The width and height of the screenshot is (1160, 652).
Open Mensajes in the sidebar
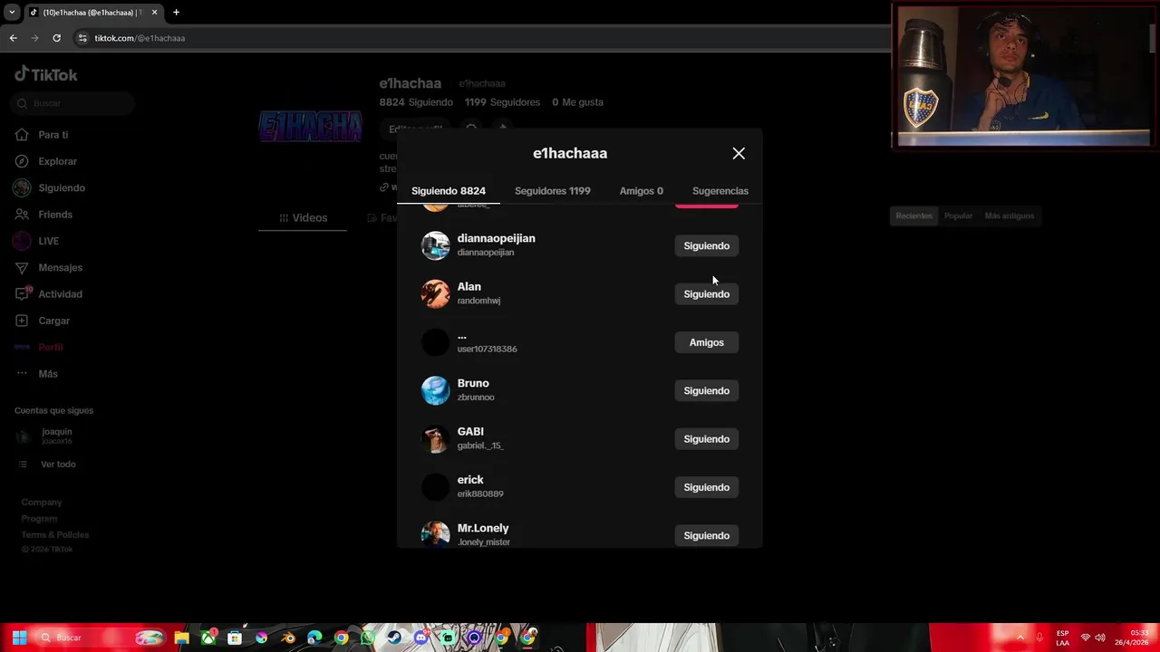click(60, 268)
